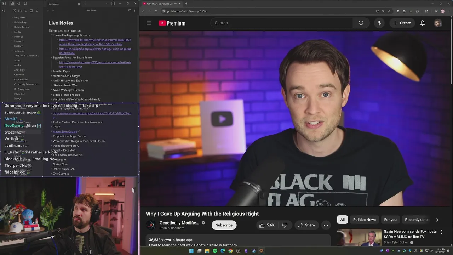Open the Wikipedia Iran hostage crisis link

(x=95, y=51)
